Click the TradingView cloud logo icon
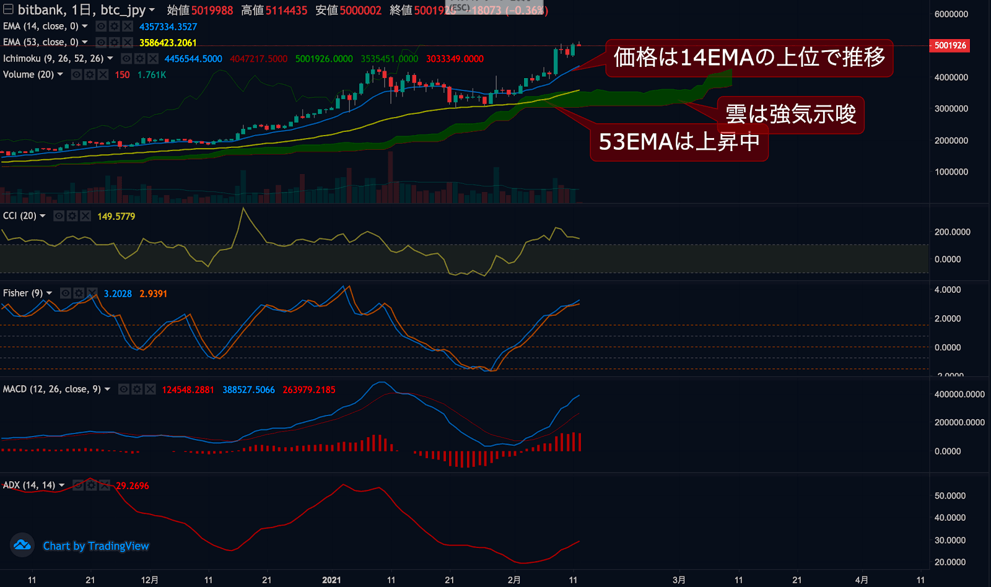 pyautogui.click(x=22, y=546)
